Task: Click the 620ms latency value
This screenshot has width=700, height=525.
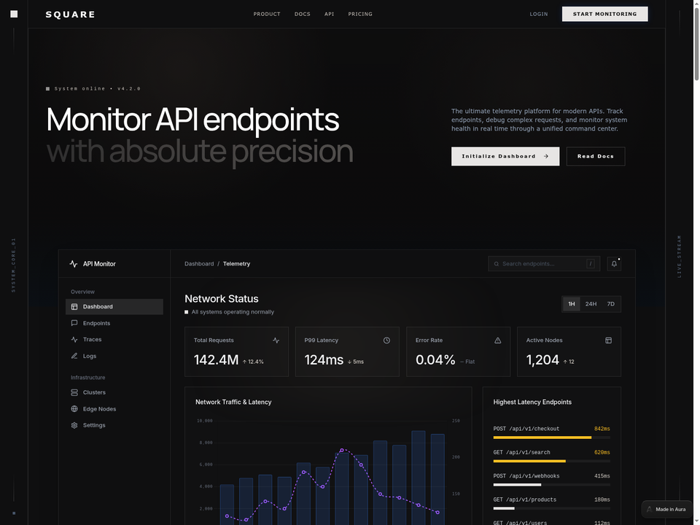Action: pyautogui.click(x=602, y=453)
